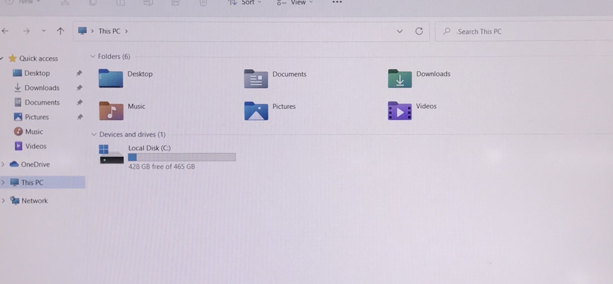Click the 'Documents' folder label in main pane
Screen dimensions: 613x284
click(x=289, y=74)
